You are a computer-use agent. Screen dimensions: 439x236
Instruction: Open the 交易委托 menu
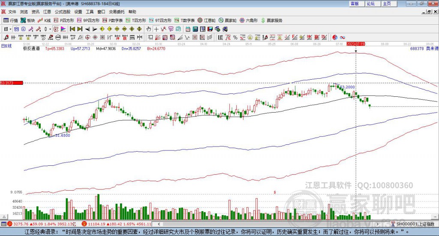click(117, 12)
